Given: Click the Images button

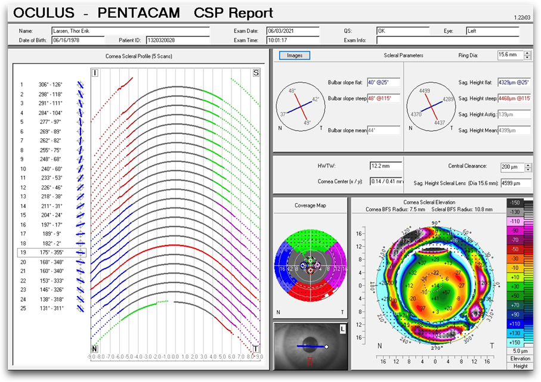Looking at the screenshot, I should tap(295, 55).
